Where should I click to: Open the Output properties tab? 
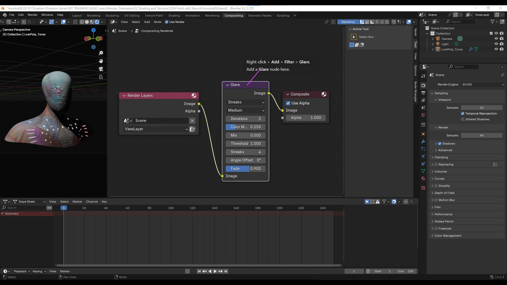point(423,93)
